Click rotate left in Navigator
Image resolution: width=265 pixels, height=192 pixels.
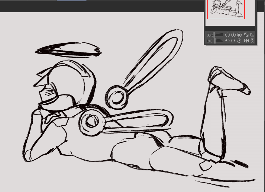(x=227, y=41)
